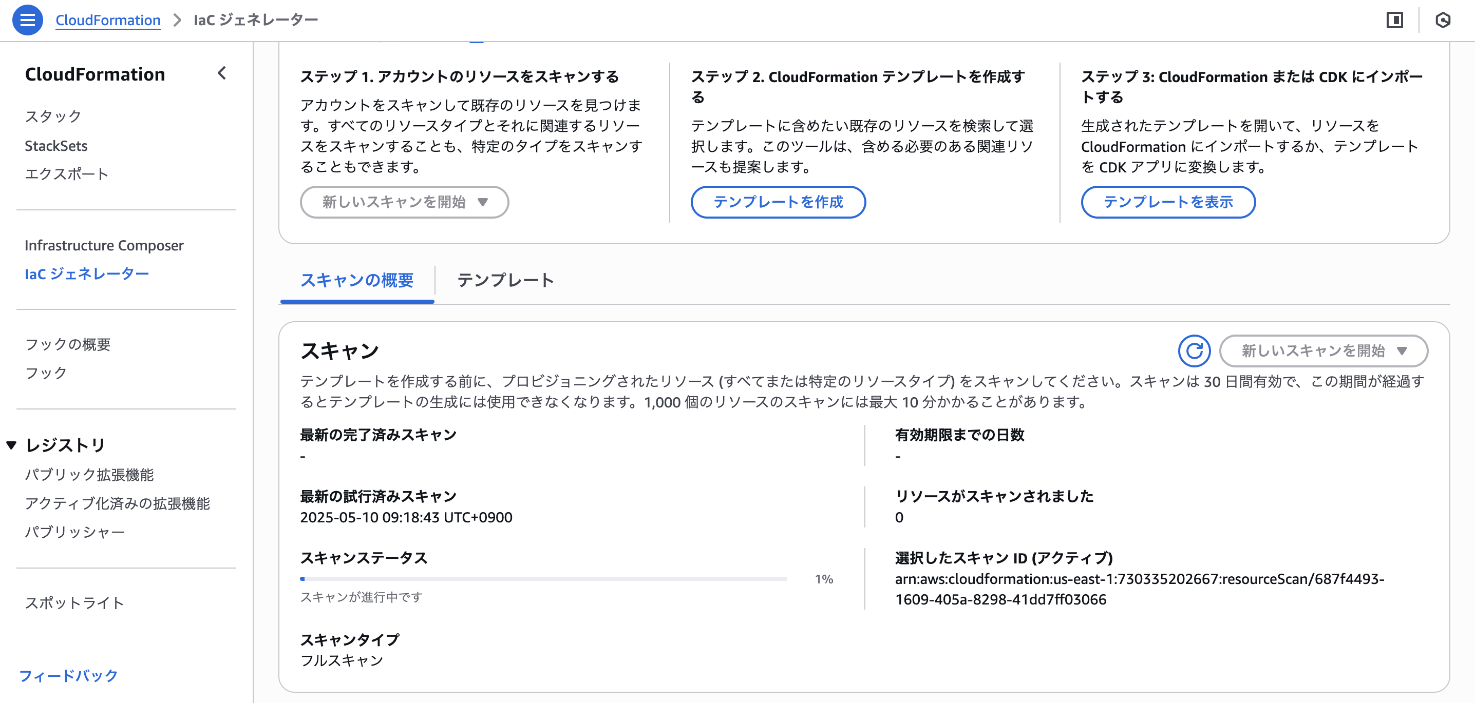Click the 最新の試行済みスキャン label
1475x703 pixels.
click(x=378, y=497)
